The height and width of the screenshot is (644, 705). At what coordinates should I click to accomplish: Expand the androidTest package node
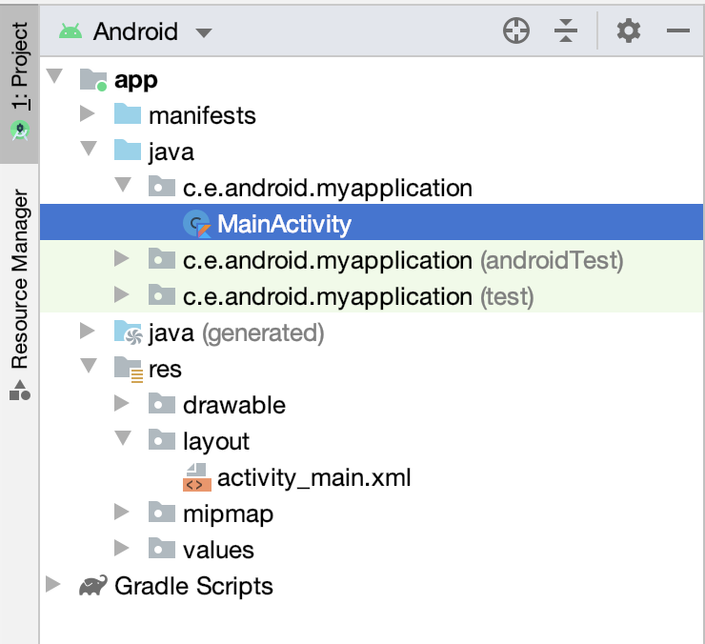121,259
